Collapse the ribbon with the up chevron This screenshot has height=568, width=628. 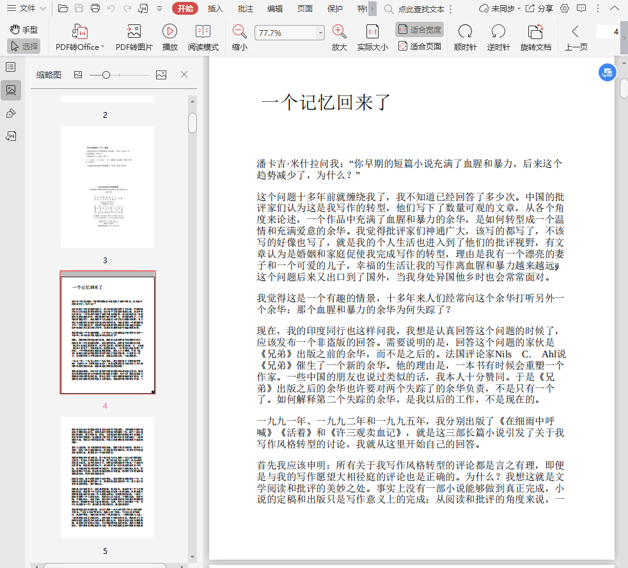615,8
